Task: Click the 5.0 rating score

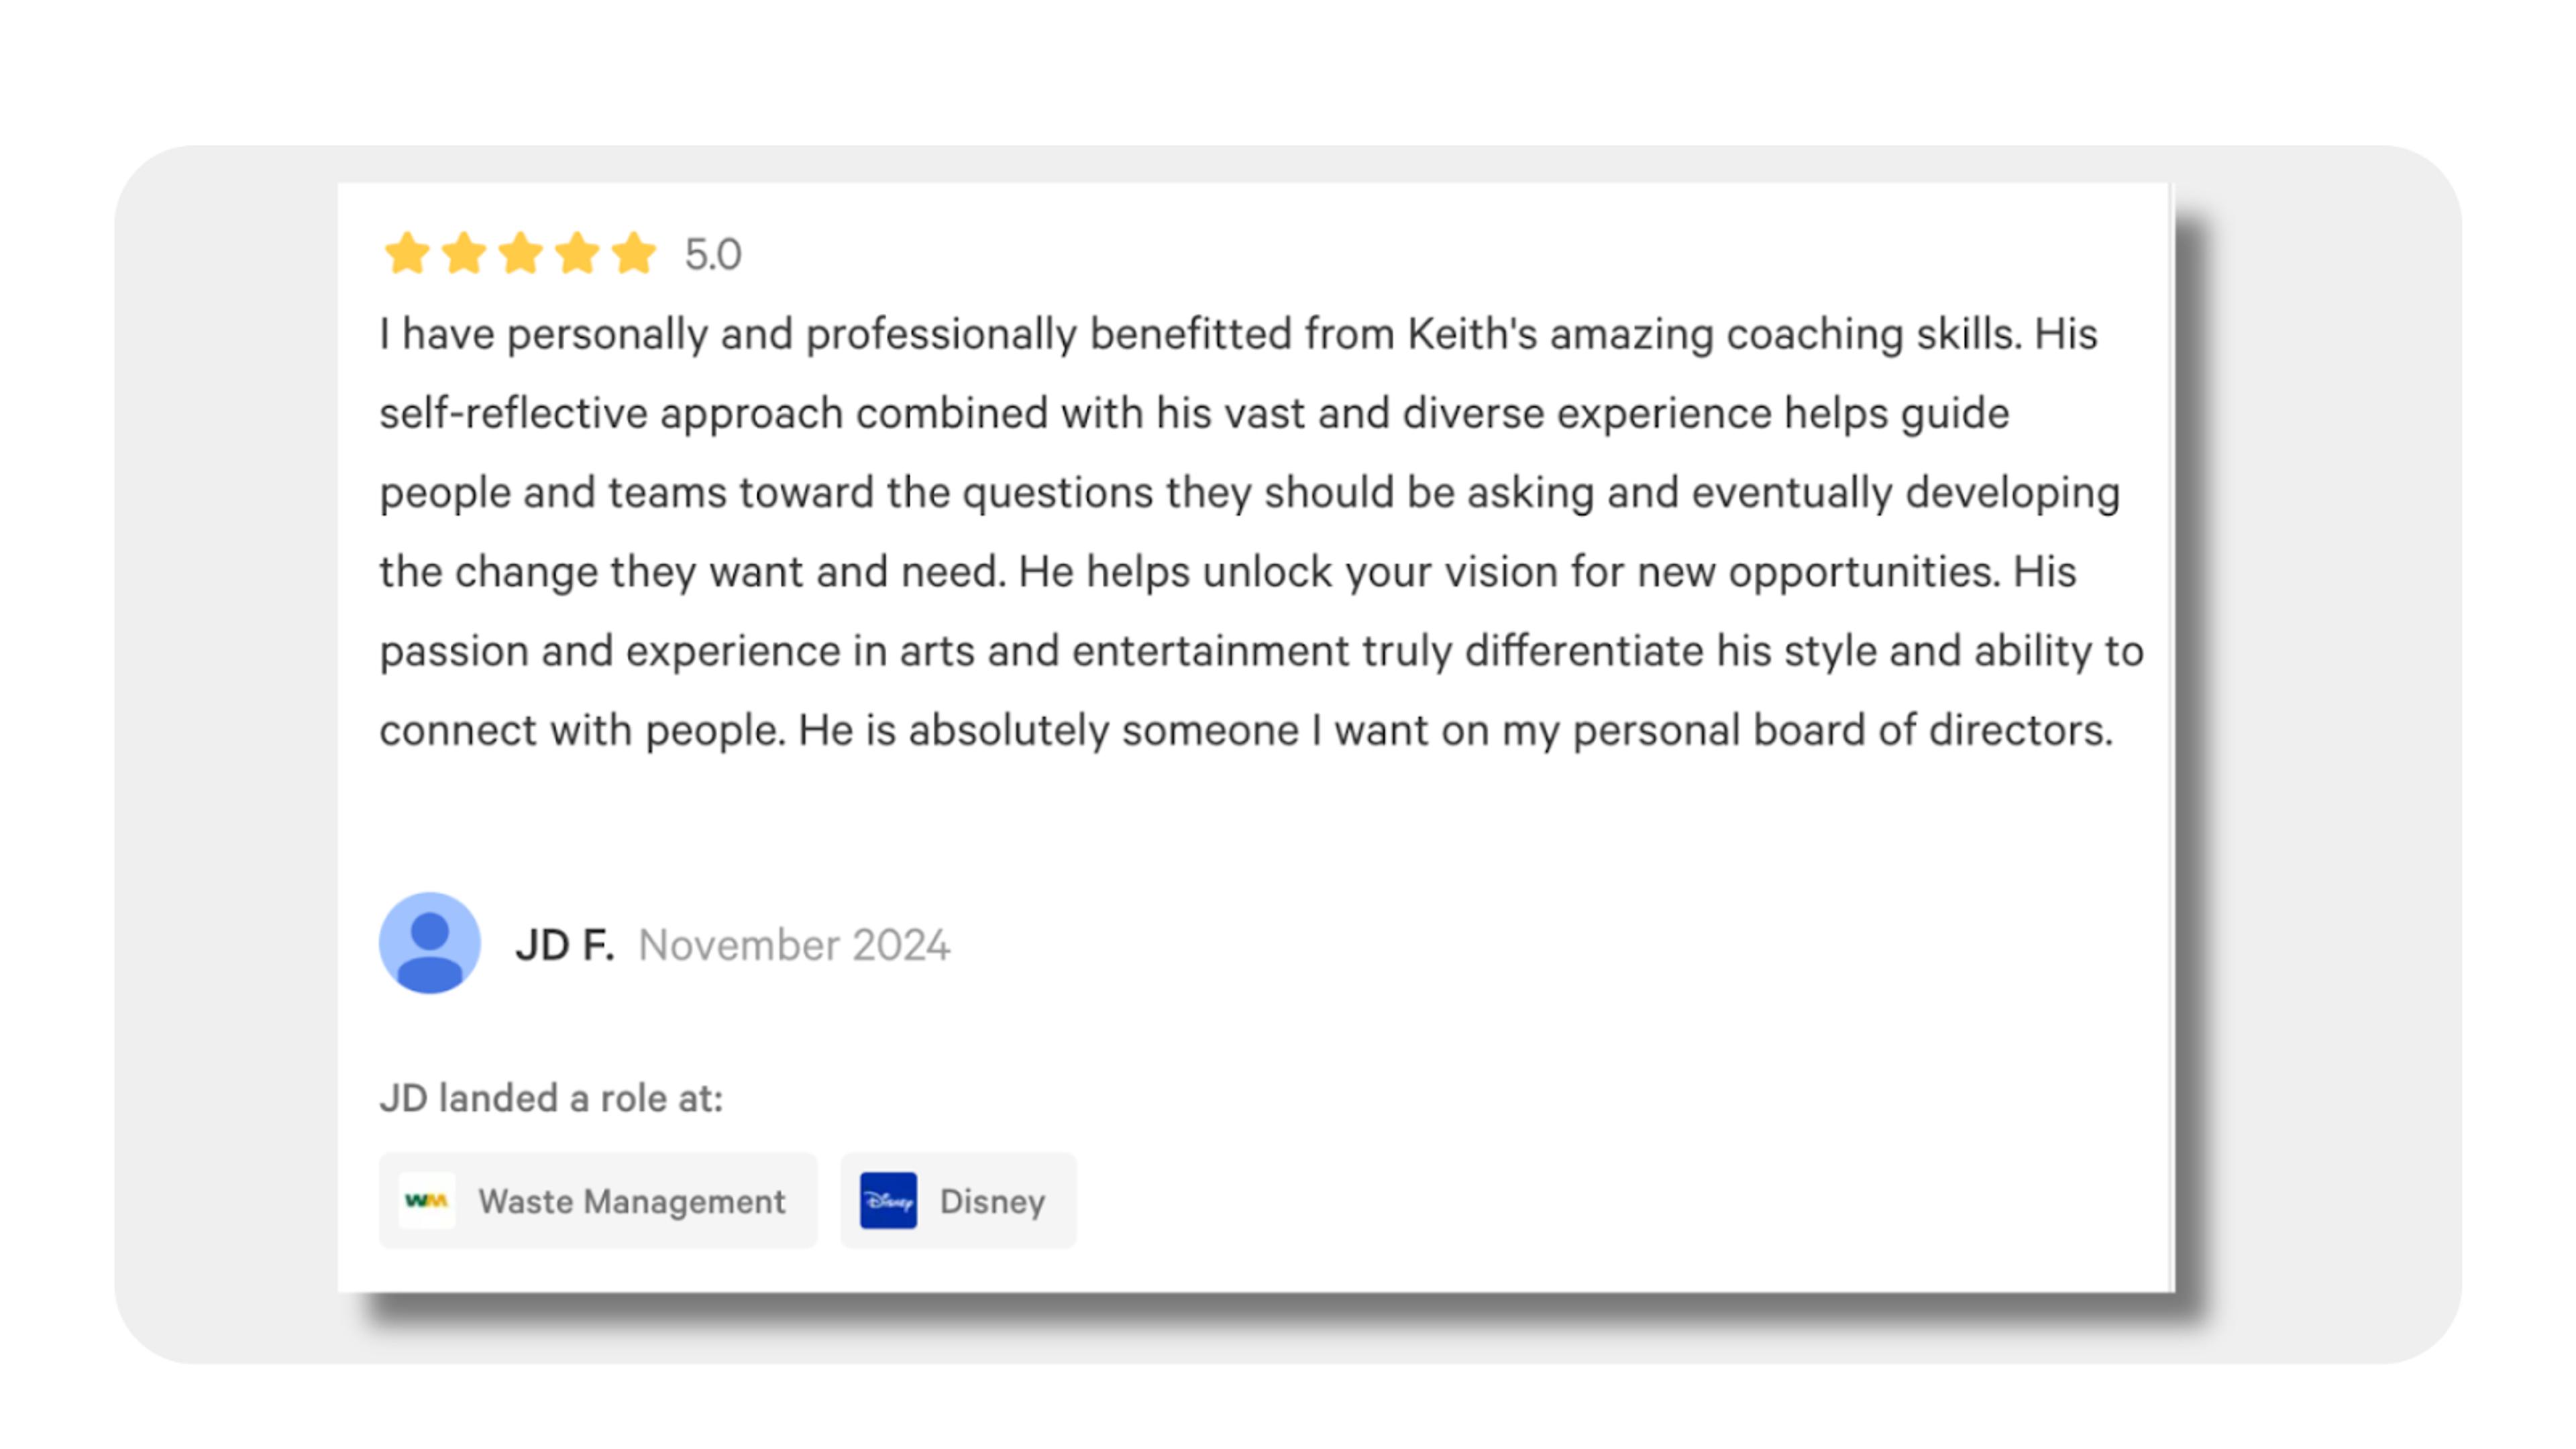Action: pyautogui.click(x=713, y=254)
